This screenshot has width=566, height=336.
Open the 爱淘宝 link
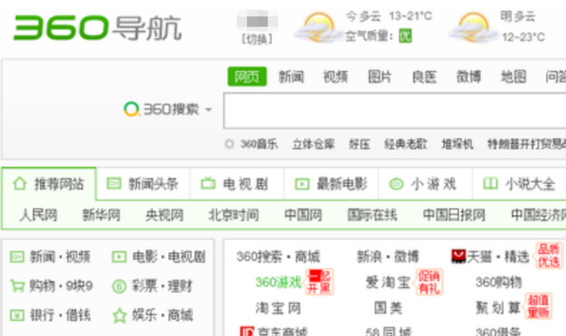pyautogui.click(x=388, y=282)
